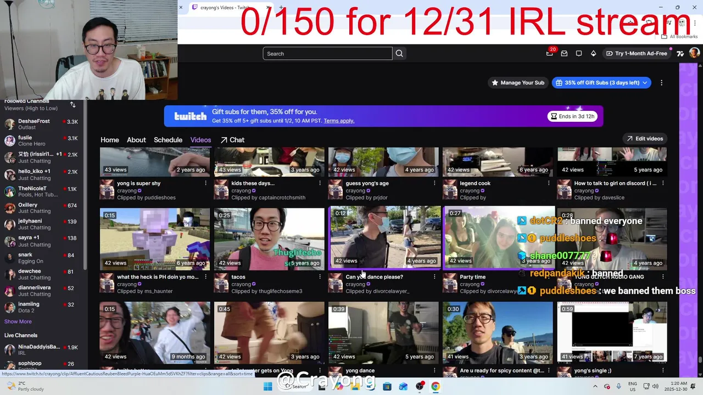Open options for 'tacos' clip
Image resolution: width=703 pixels, height=395 pixels.
pos(320,277)
